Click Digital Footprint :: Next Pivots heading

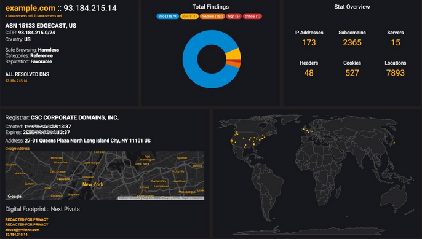point(42,209)
